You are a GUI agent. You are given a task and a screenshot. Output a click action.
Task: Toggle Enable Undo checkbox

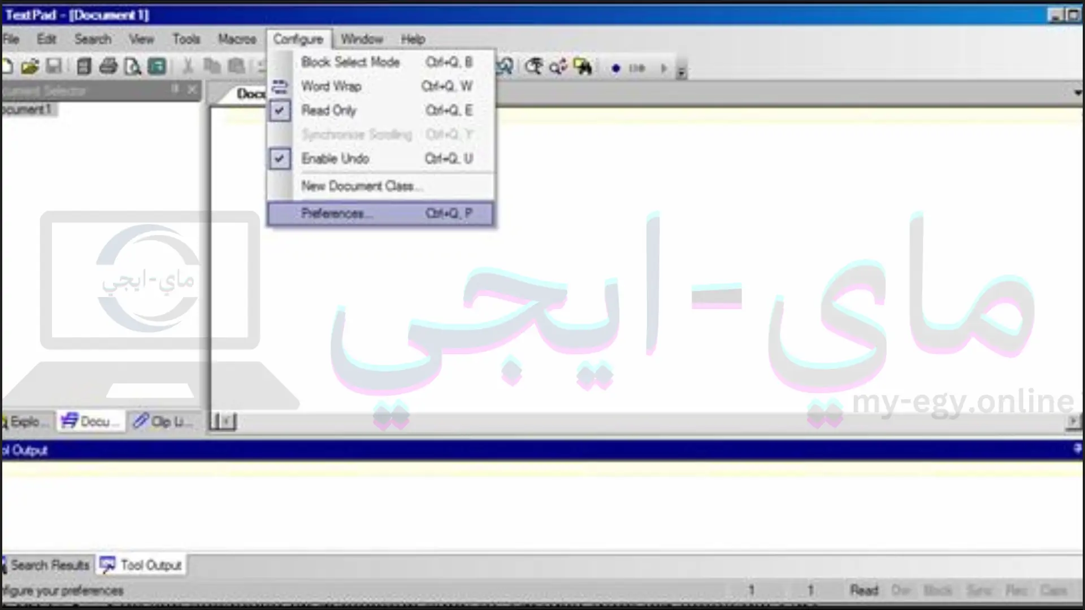pyautogui.click(x=280, y=158)
